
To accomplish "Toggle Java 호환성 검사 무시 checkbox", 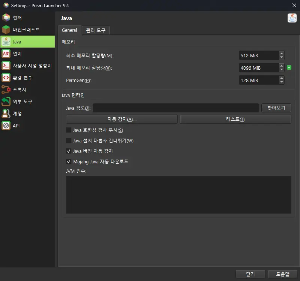I will 68,130.
